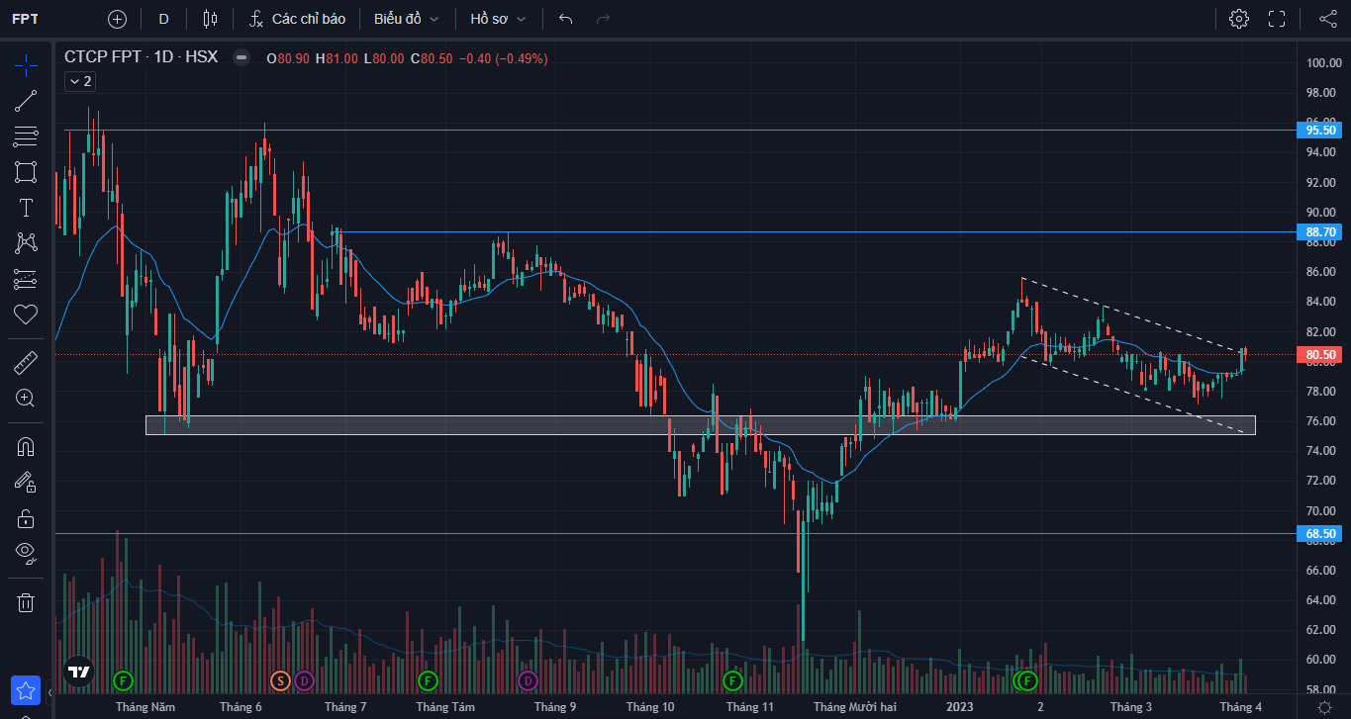Open the D timeframe interval selector
This screenshot has height=719, width=1351.
coord(163,19)
